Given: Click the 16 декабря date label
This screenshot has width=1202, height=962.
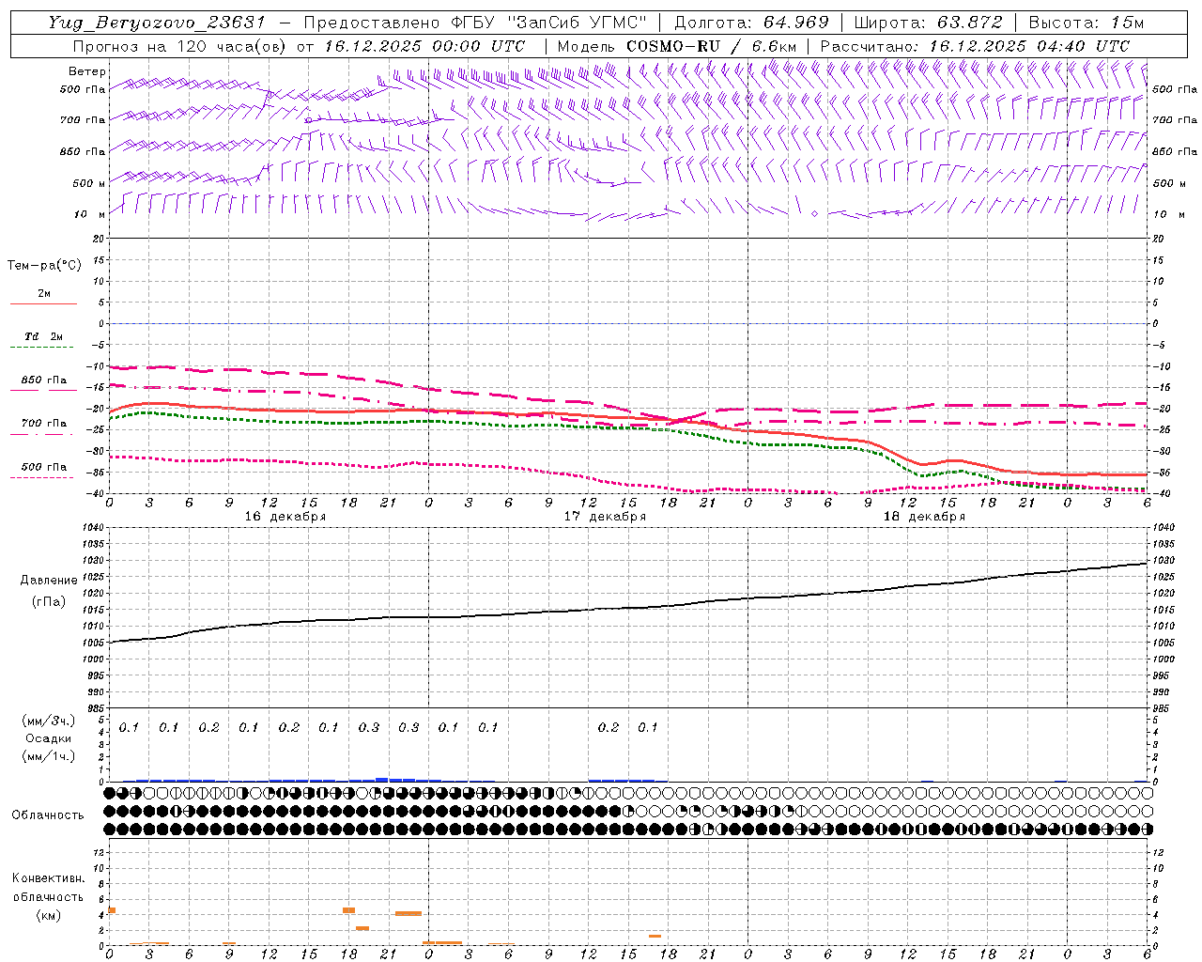Looking at the screenshot, I should tap(285, 517).
